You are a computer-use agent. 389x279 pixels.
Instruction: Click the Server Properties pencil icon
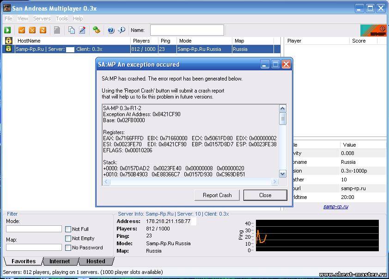82,30
